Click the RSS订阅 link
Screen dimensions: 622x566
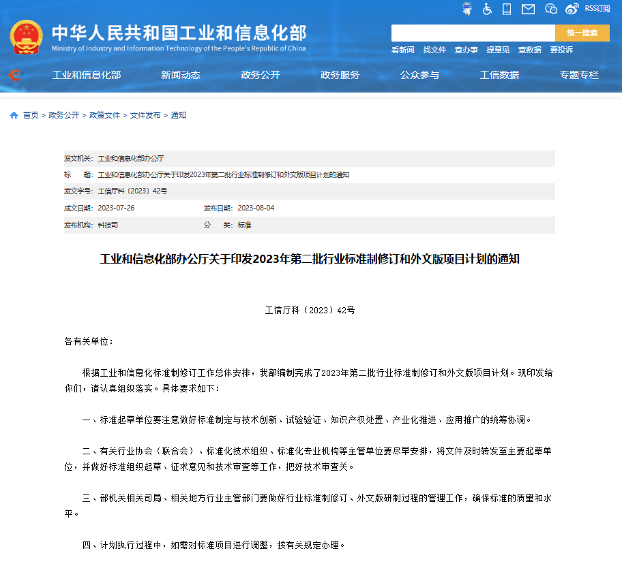pyautogui.click(x=597, y=9)
